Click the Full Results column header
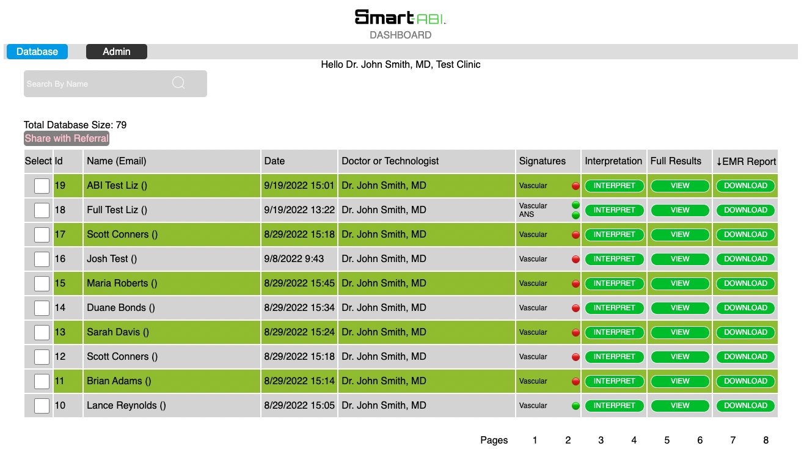 pos(680,161)
